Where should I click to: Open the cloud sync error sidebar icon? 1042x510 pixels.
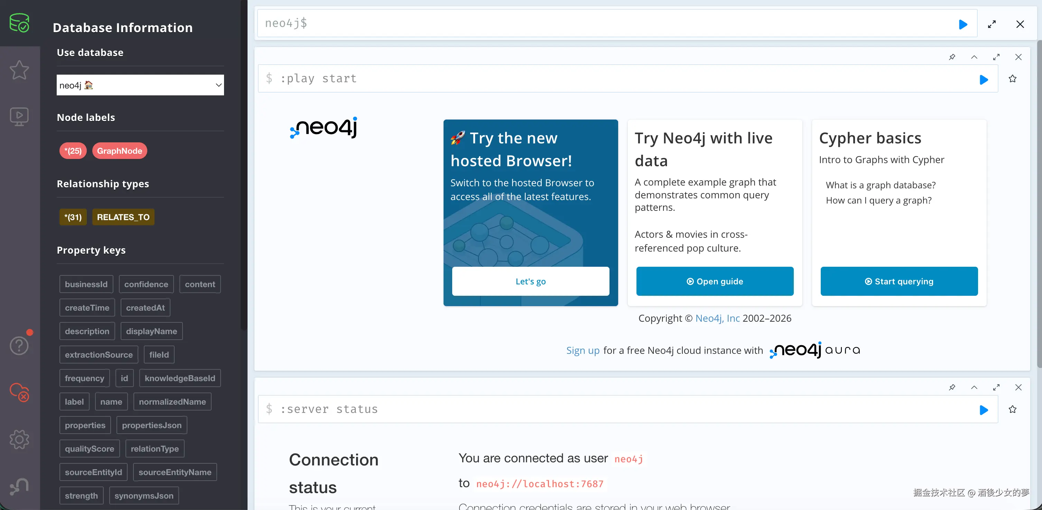pyautogui.click(x=19, y=392)
